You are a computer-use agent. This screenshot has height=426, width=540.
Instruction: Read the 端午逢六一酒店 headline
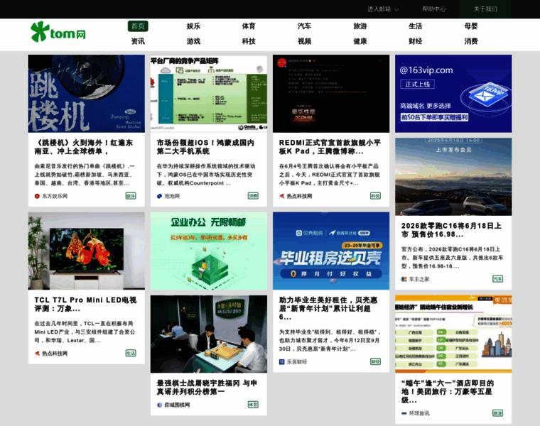448,392
